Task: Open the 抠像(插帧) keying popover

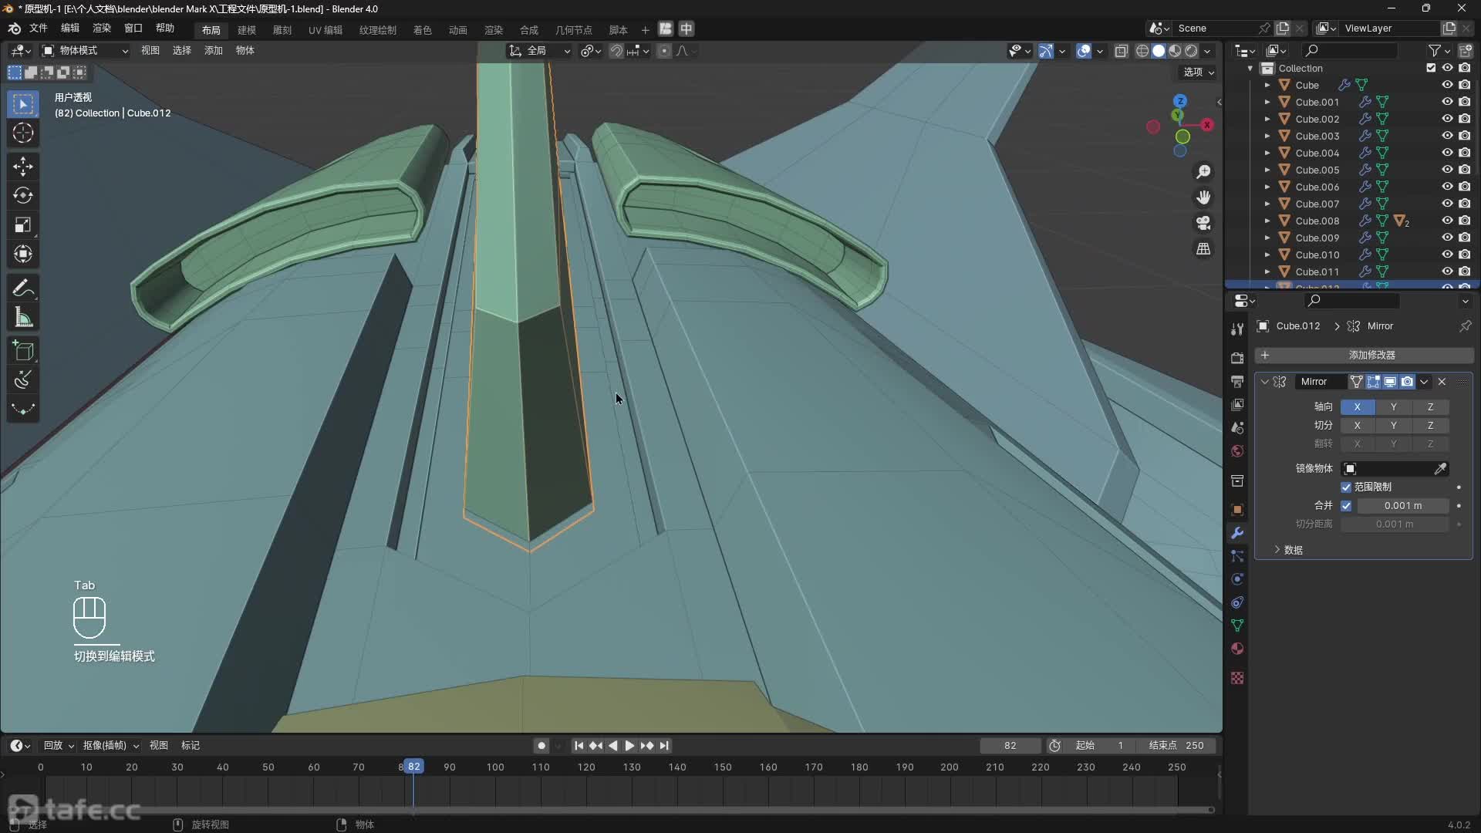Action: 111,746
